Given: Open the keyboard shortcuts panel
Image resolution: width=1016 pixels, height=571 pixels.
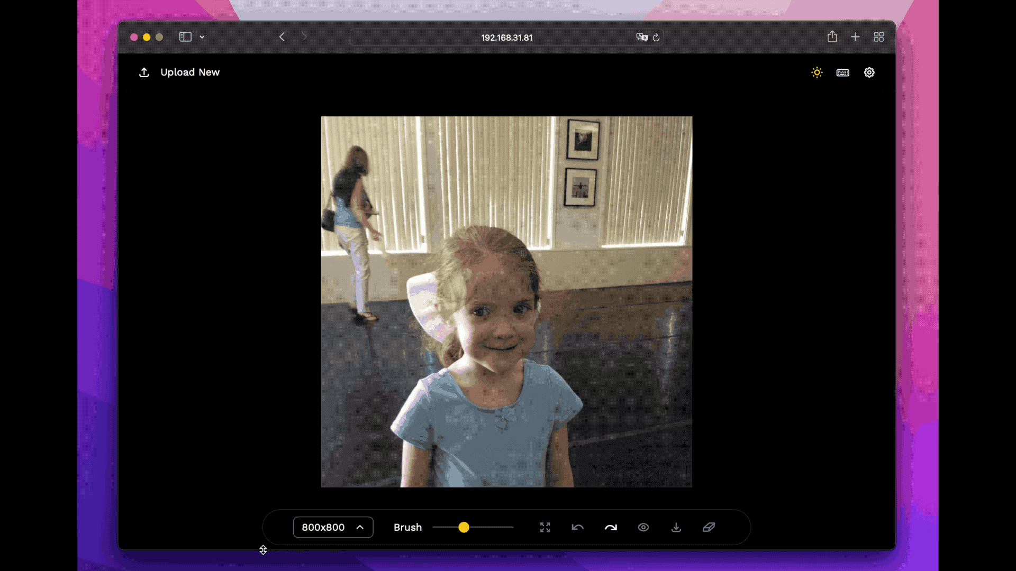Looking at the screenshot, I should pyautogui.click(x=843, y=72).
